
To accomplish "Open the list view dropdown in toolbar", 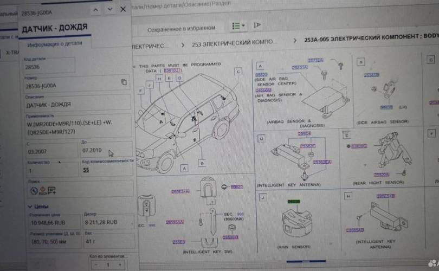I will click(237, 25).
